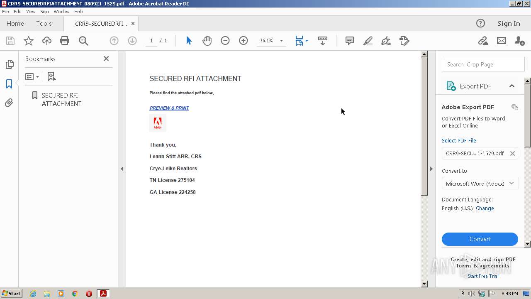Image resolution: width=531 pixels, height=299 pixels.
Task: Switch to scrolling read mode icon
Action: click(323, 41)
